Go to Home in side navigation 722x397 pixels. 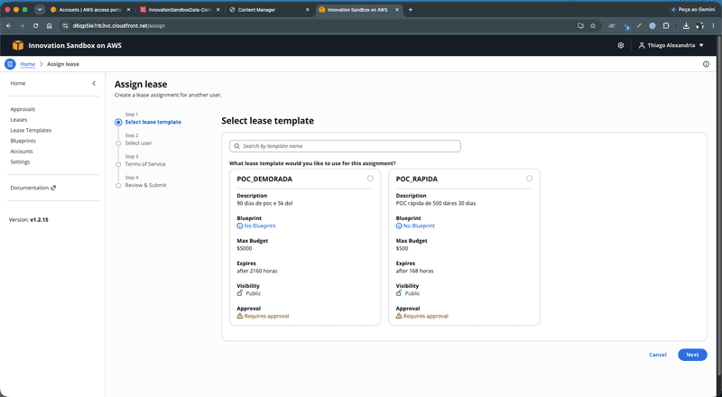point(18,83)
